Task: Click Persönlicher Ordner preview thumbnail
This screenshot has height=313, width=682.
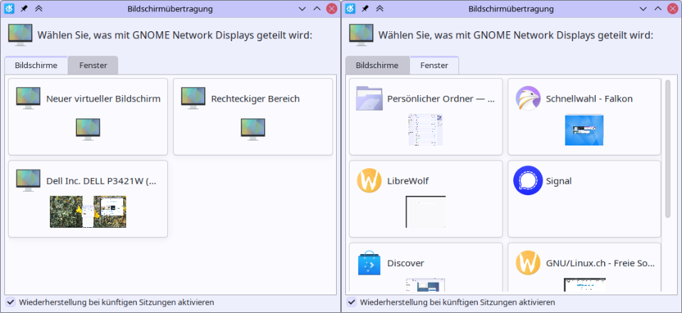Action: coord(426,130)
